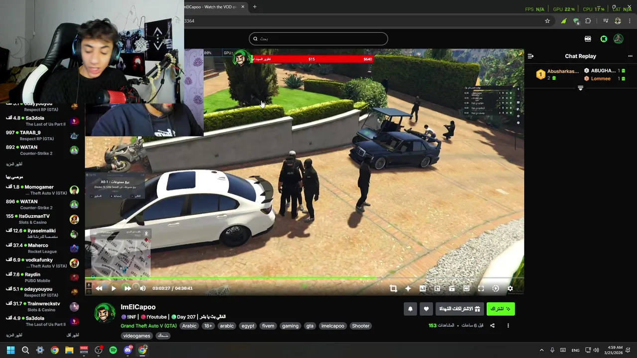Click the Kick search box
Screen dimensions: 637x358
pyautogui.click(x=318, y=39)
